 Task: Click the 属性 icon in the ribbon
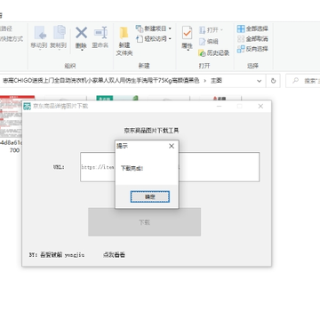tap(187, 33)
